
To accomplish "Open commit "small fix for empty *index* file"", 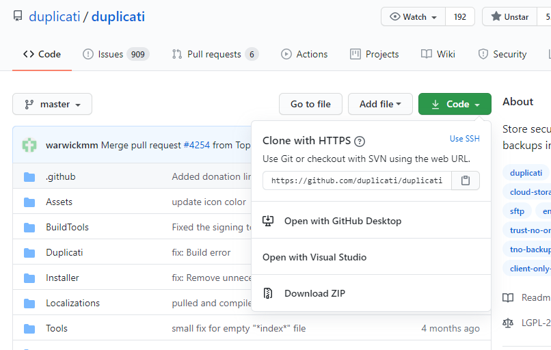I will click(x=239, y=329).
